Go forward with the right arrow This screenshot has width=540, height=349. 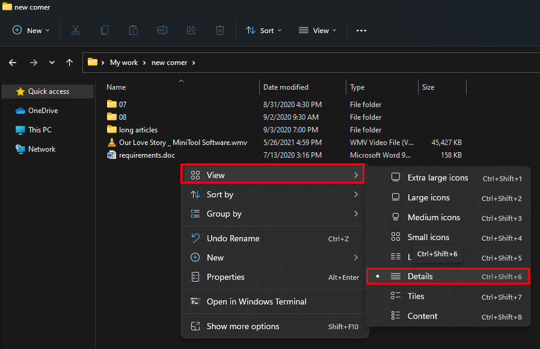pos(34,63)
